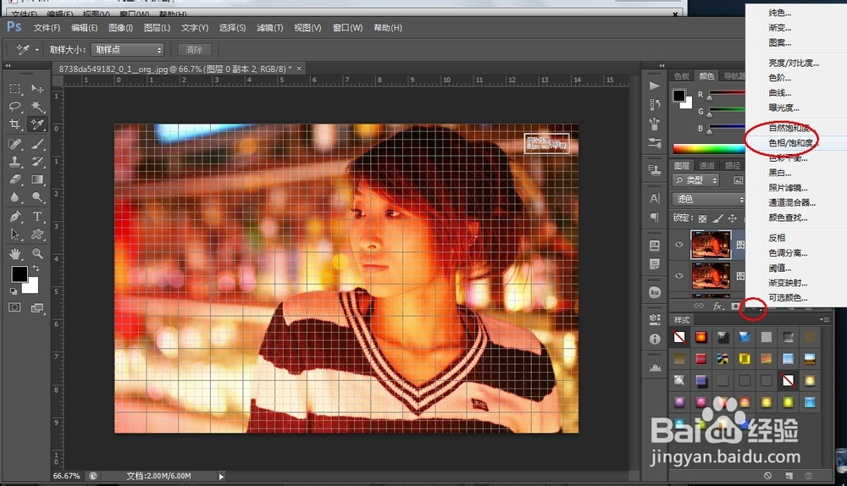The image size is (847, 486).
Task: Select the Rectangular Marquee tool
Action: click(15, 88)
